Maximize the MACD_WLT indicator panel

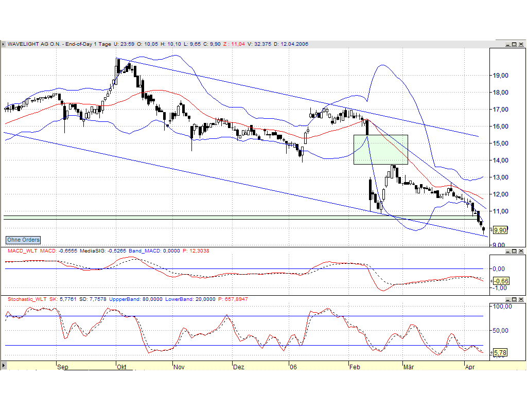pos(514,251)
